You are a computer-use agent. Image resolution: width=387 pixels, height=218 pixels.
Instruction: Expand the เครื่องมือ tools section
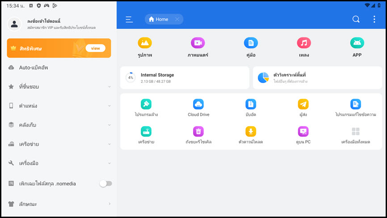(x=59, y=163)
